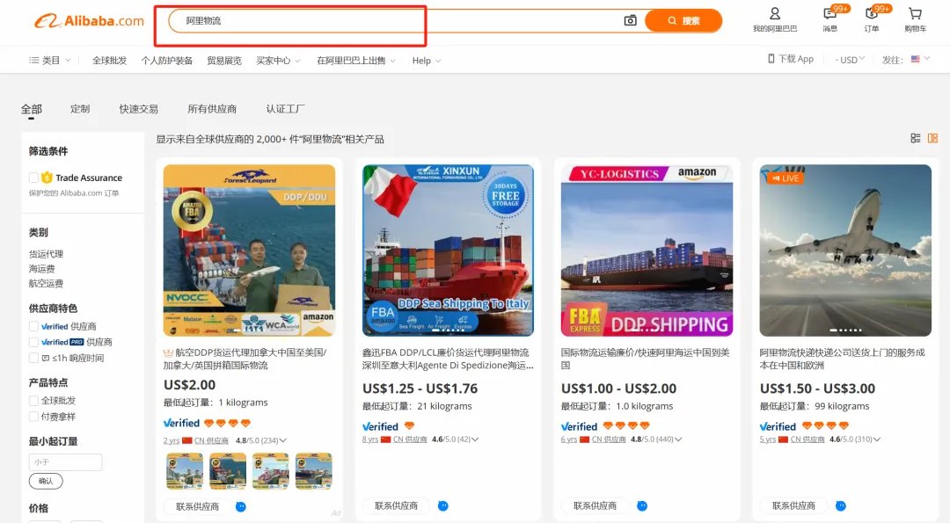Select the grid view layout icon
The image size is (950, 523).
click(934, 138)
